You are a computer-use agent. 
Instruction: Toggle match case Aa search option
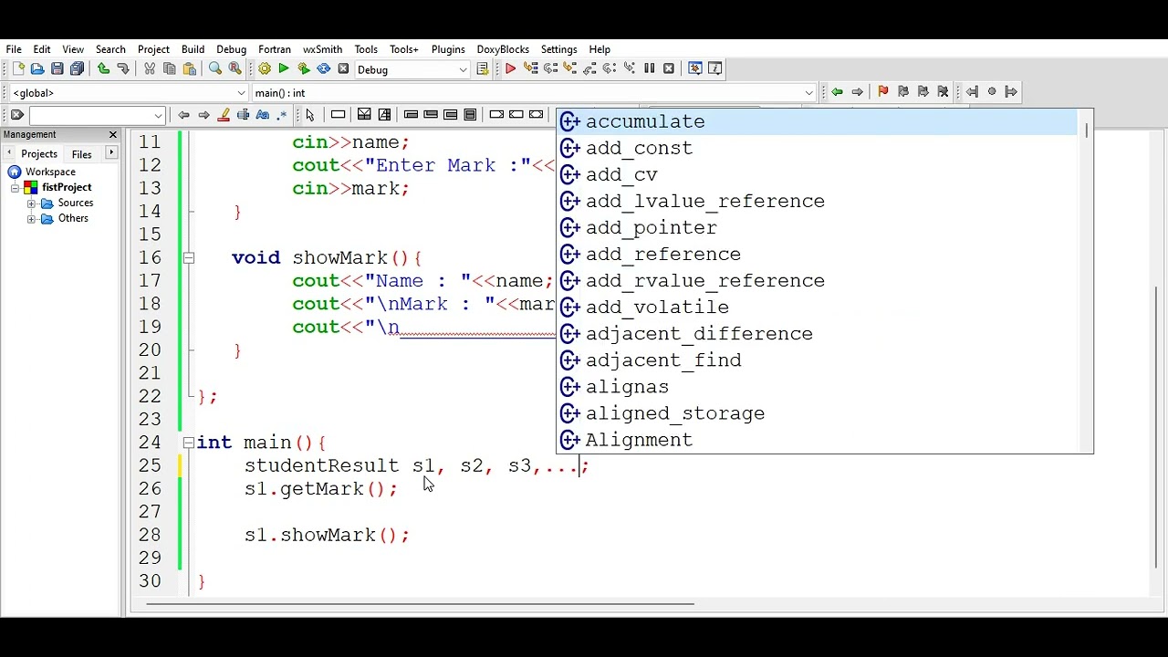coord(263,115)
